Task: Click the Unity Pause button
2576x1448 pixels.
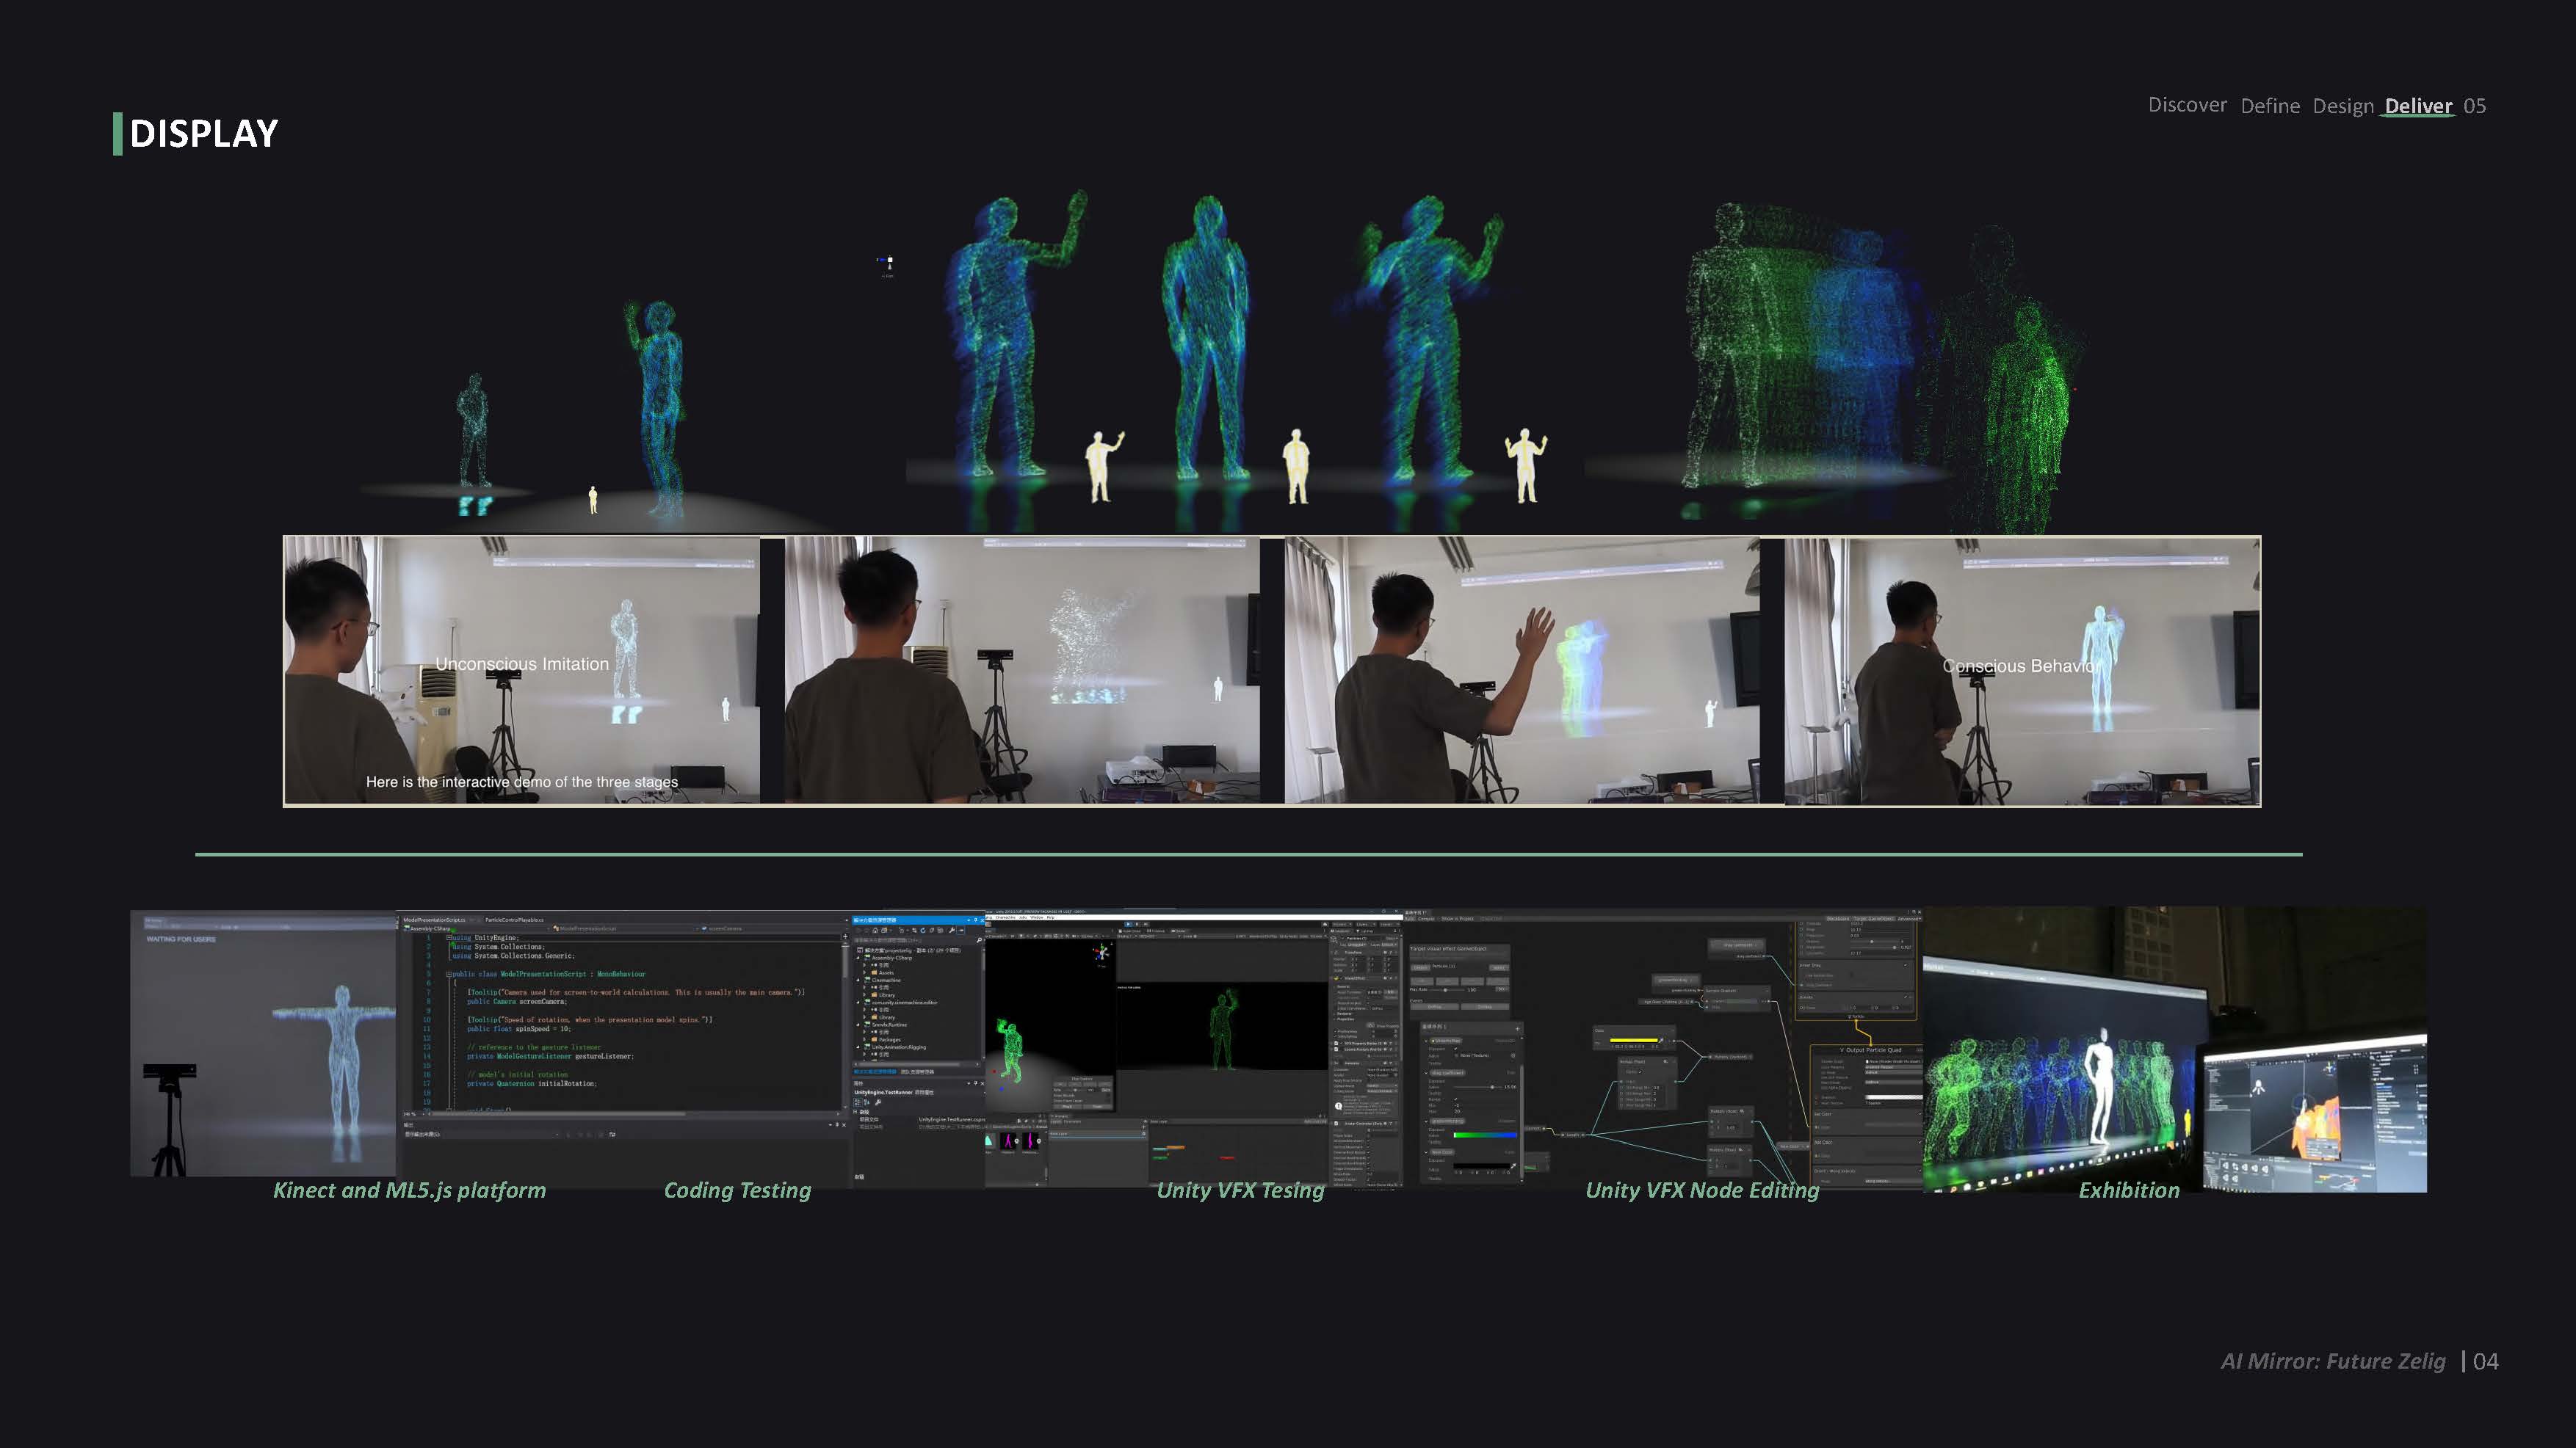Action: pyautogui.click(x=1137, y=925)
